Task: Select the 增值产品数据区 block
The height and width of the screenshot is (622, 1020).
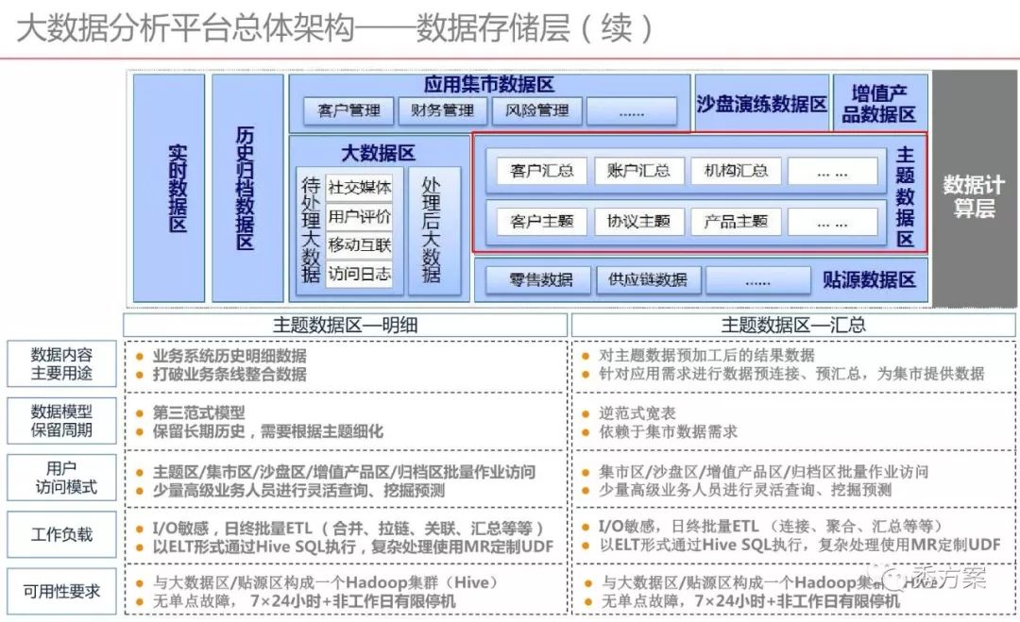Action: [x=879, y=103]
